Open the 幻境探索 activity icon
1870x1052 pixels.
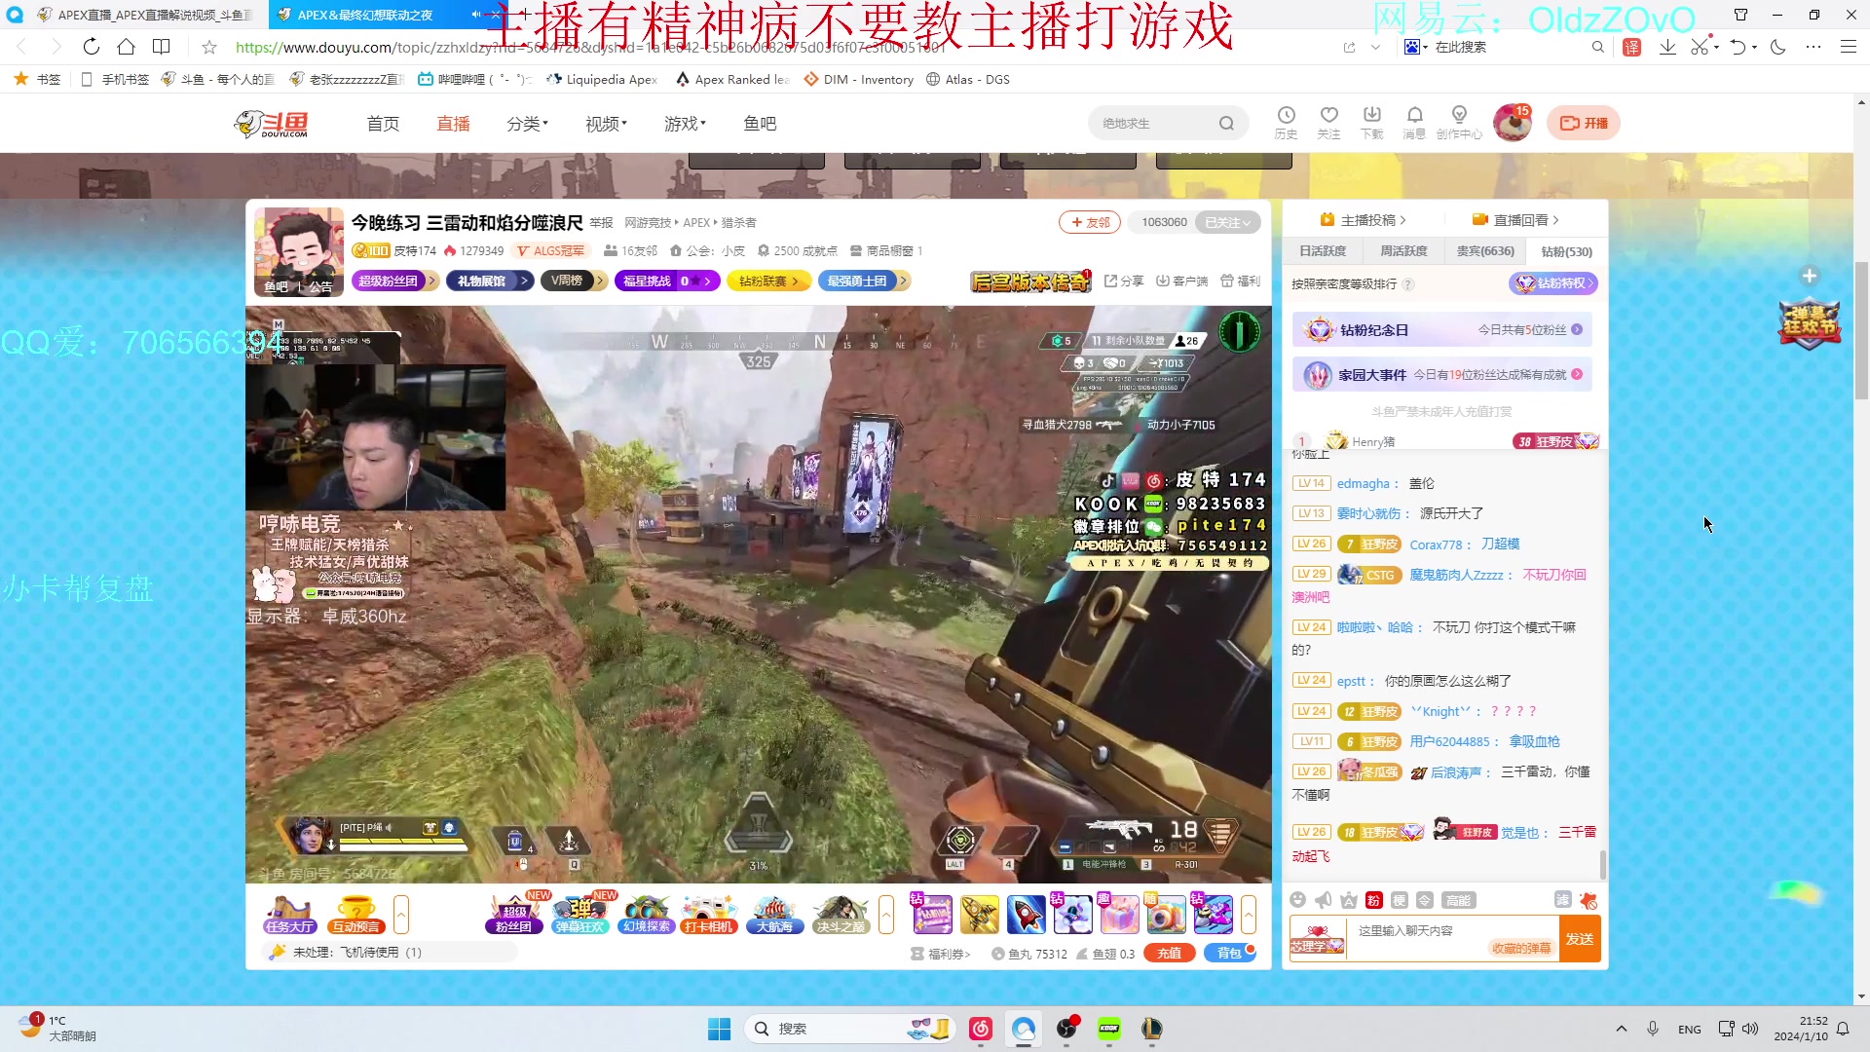647,916
